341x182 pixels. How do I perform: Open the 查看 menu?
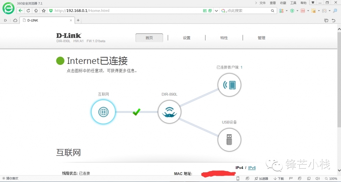tap(273, 3)
